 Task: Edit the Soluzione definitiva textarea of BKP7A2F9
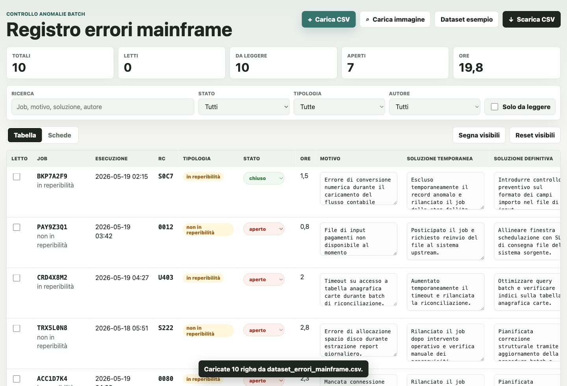tap(527, 191)
